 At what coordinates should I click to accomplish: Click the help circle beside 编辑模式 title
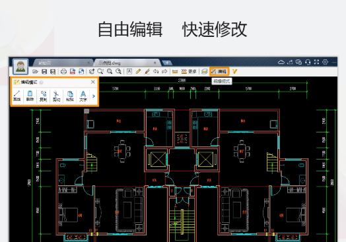(41, 82)
